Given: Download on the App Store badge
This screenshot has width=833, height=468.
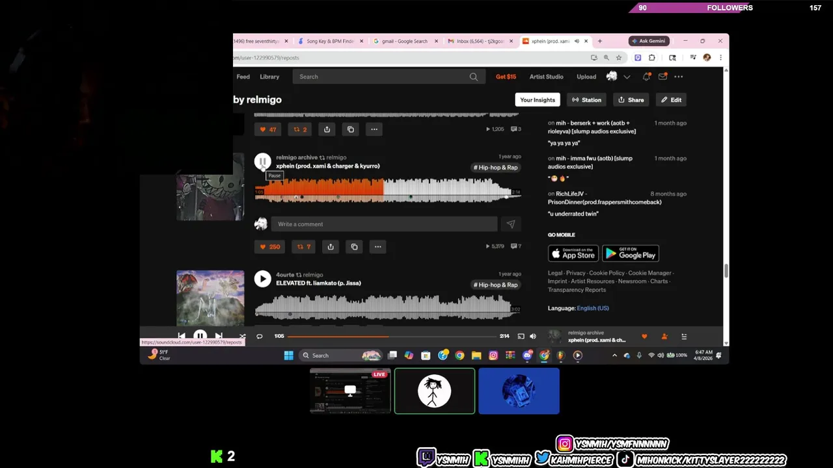Looking at the screenshot, I should tap(573, 253).
